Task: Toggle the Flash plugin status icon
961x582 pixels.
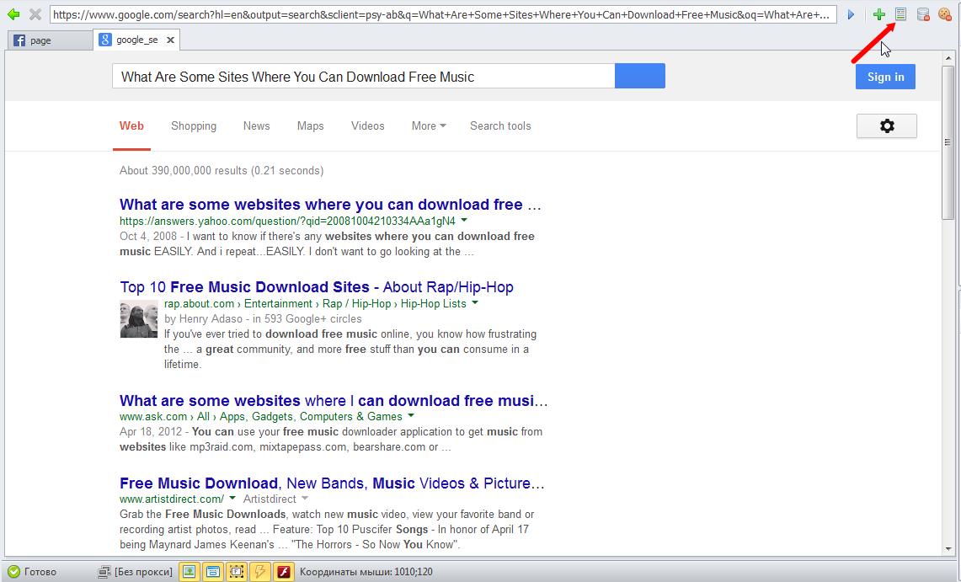Action: (283, 572)
